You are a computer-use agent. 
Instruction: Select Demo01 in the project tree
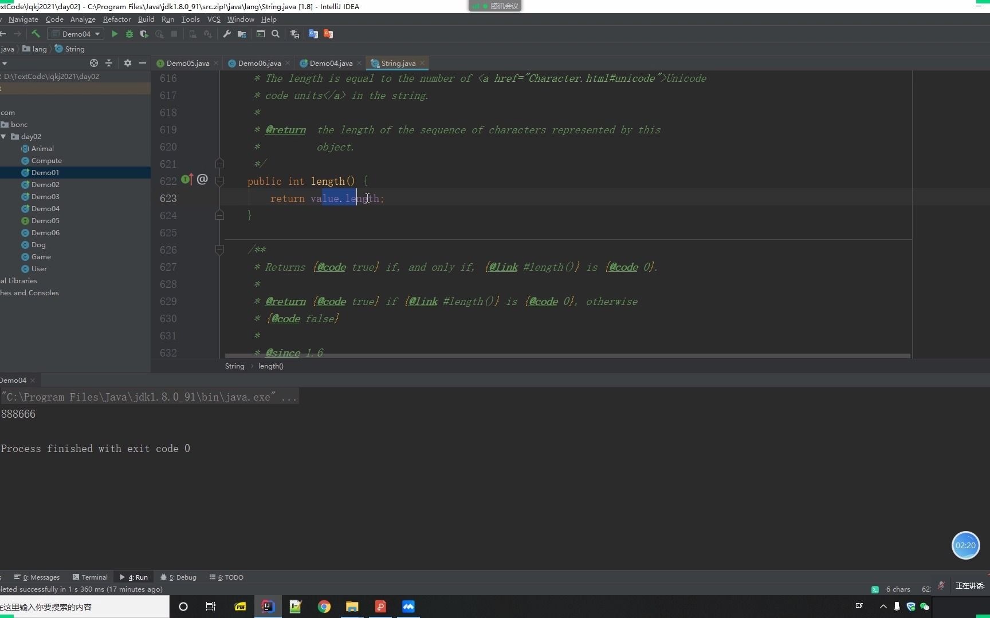pos(45,173)
